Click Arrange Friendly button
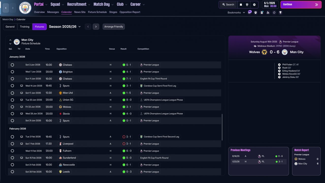The image size is (325, 183). pos(114,27)
